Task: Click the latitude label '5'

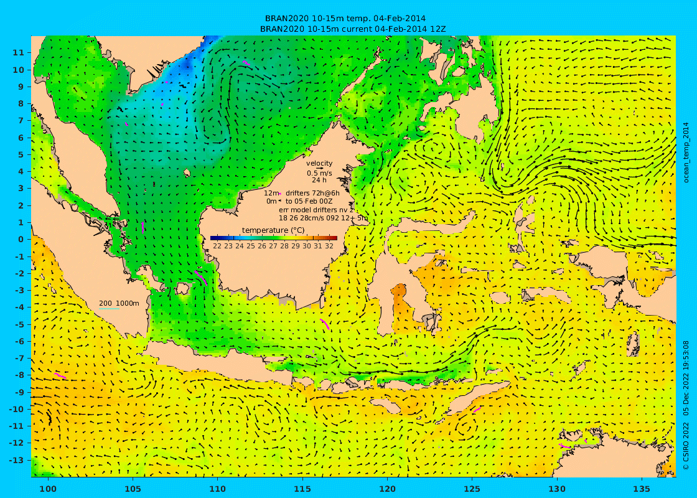Action: coord(21,155)
